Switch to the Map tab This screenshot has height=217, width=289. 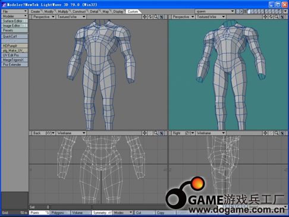(x=106, y=11)
